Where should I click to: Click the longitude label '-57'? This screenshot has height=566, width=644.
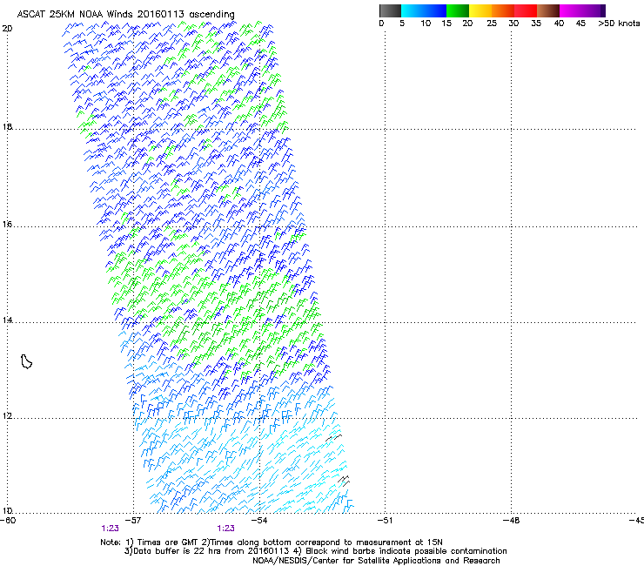pos(133,521)
